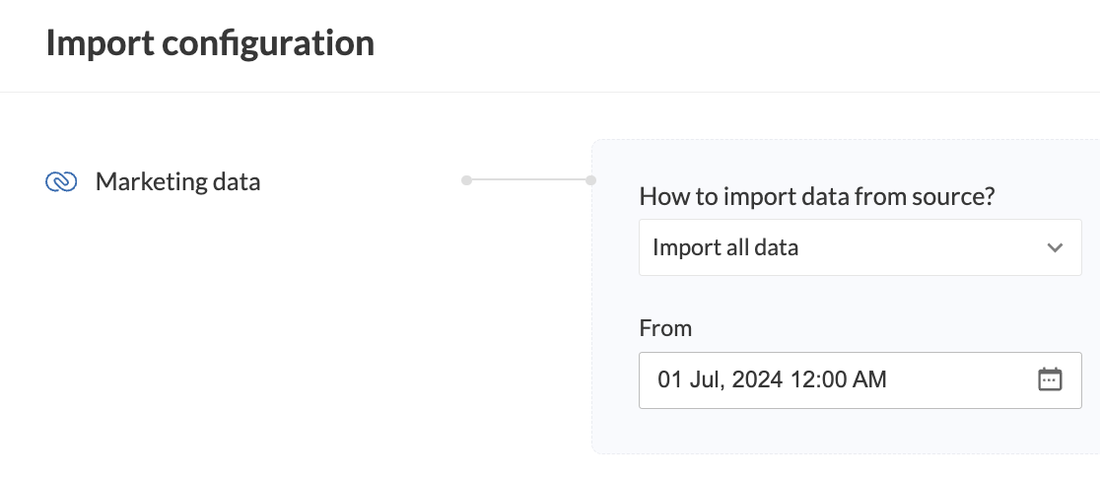Click the dropdown chevron arrow
Image resolution: width=1100 pixels, height=479 pixels.
click(x=1055, y=247)
